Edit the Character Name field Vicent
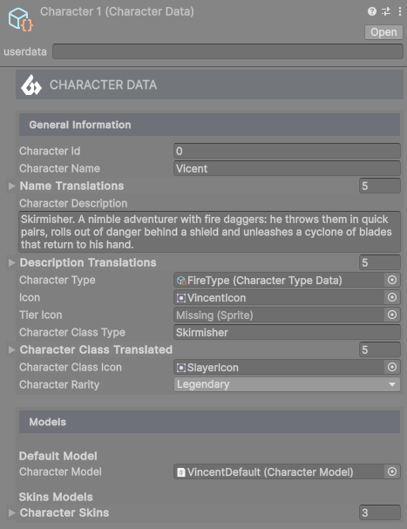 click(287, 168)
